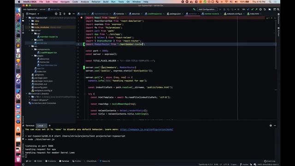Open README.md in the project tree
This screenshot has width=295, height=166.
pos(39,84)
